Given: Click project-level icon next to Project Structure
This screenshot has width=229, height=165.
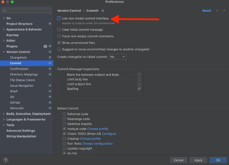Looking at the screenshot, I should tap(50, 24).
